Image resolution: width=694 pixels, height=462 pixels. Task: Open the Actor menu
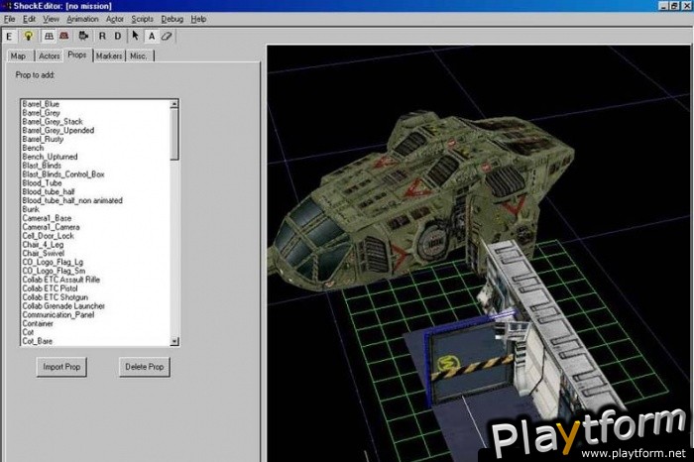[115, 19]
